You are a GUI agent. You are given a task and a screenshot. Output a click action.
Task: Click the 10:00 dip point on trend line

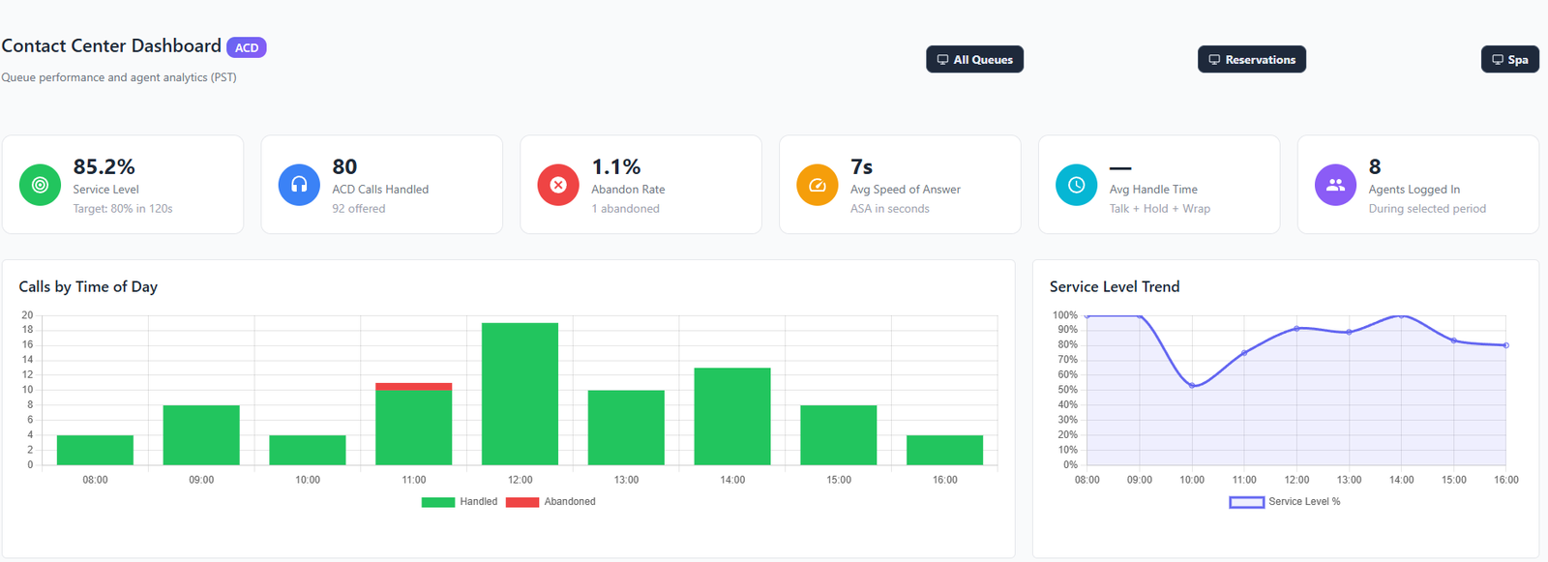(1192, 386)
